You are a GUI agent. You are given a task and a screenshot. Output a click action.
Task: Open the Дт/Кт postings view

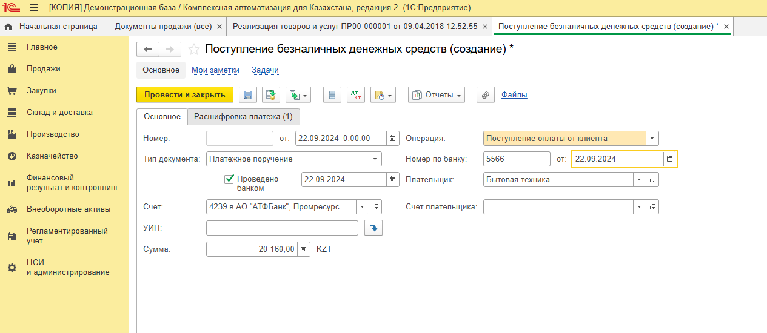point(355,95)
